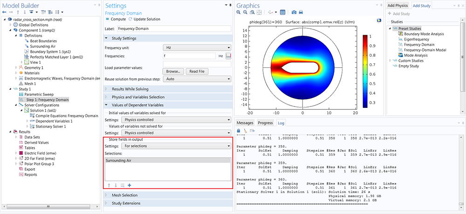Expand the Mesh Selection section
The height and width of the screenshot is (214, 466).
(x=124, y=195)
